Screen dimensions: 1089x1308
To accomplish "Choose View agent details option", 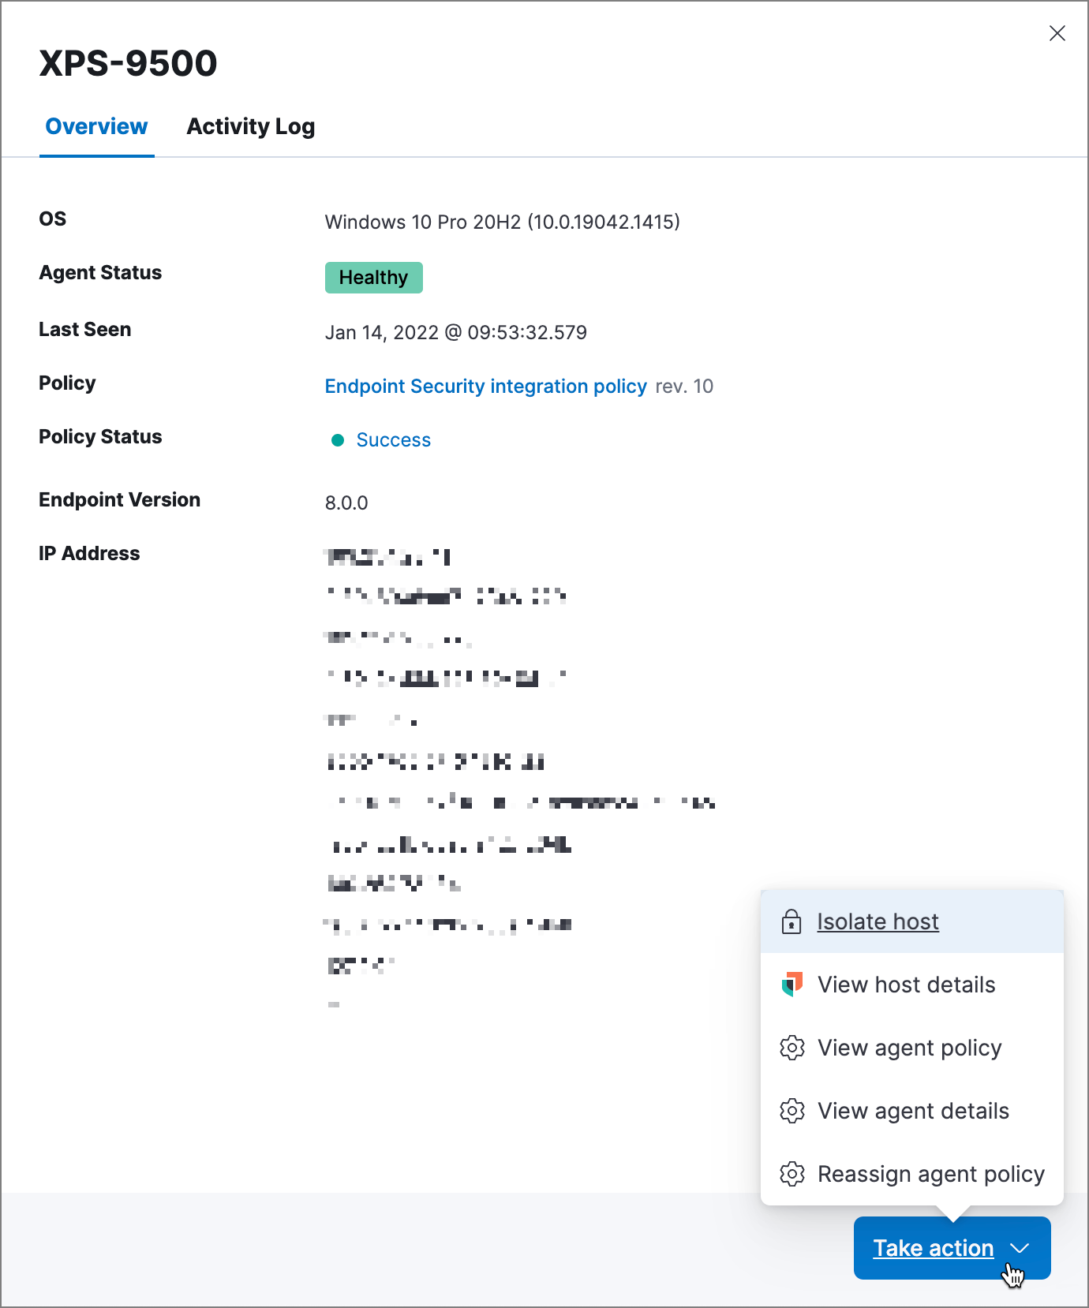I will 913,1111.
